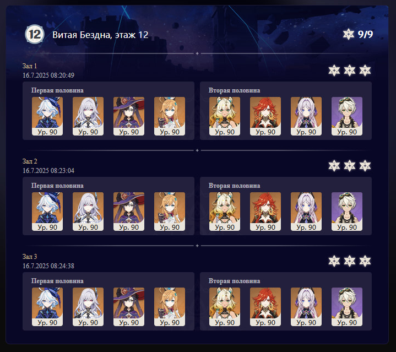The image size is (396, 352).
Task: Click first star of Chamber 1 rating
Action: click(x=334, y=71)
